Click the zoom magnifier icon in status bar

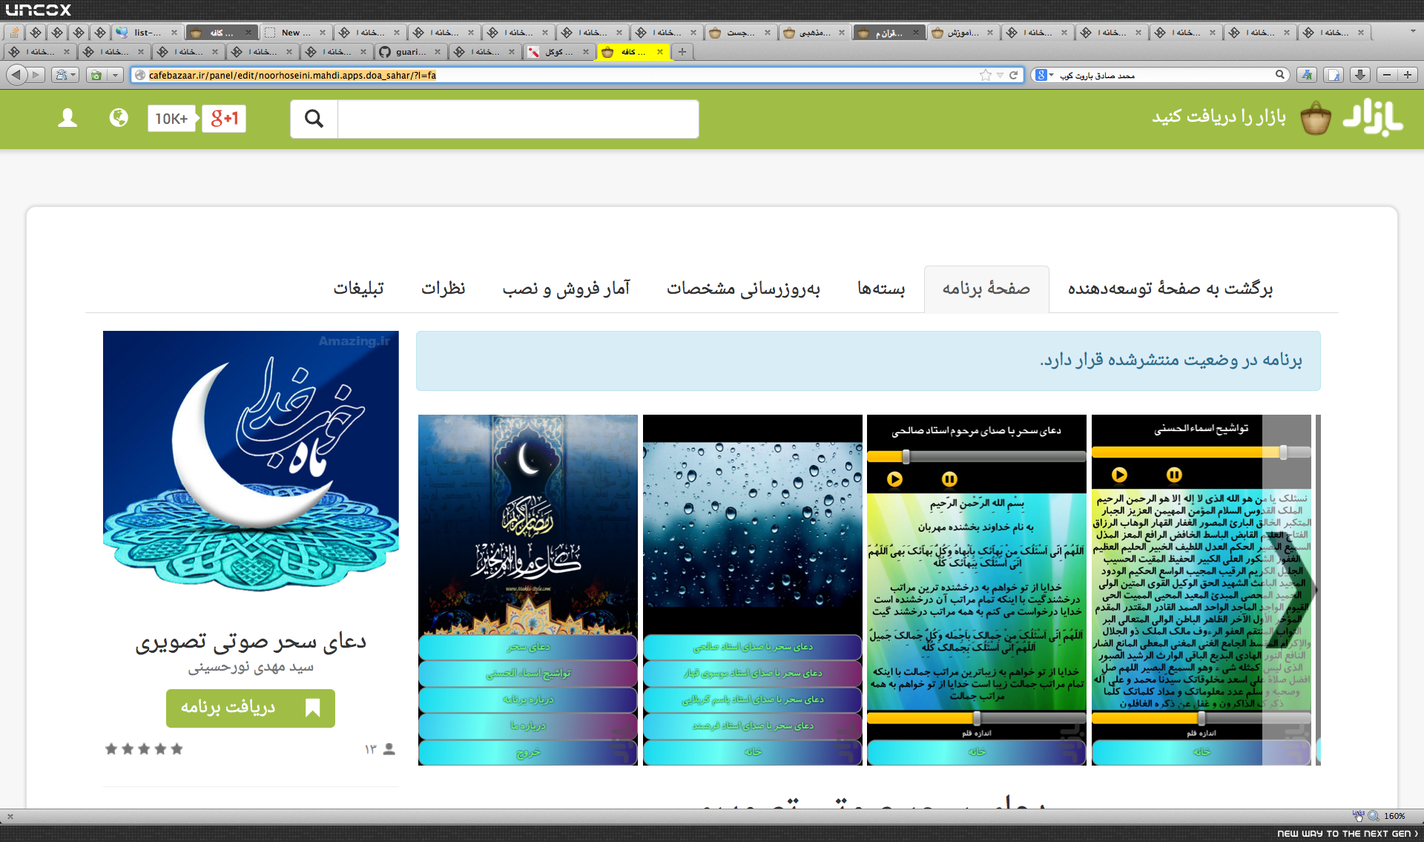point(1374,816)
